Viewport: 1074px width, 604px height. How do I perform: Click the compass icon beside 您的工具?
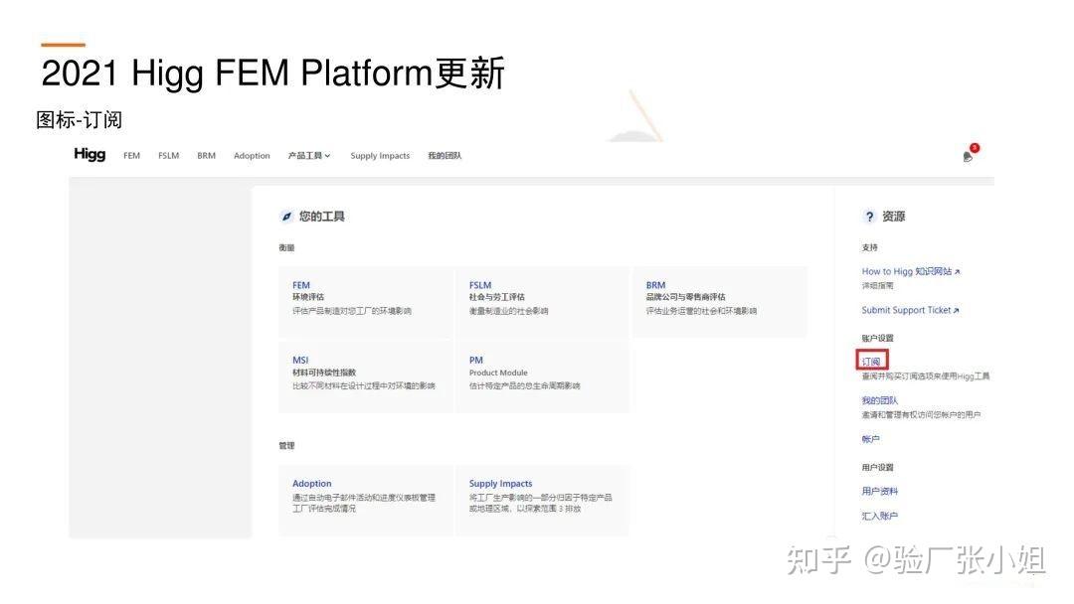tap(286, 216)
